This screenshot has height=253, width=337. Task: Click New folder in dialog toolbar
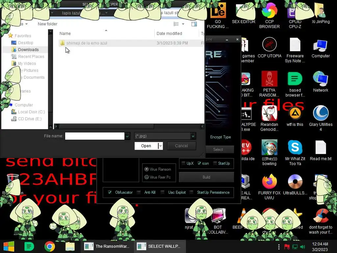[47, 24]
